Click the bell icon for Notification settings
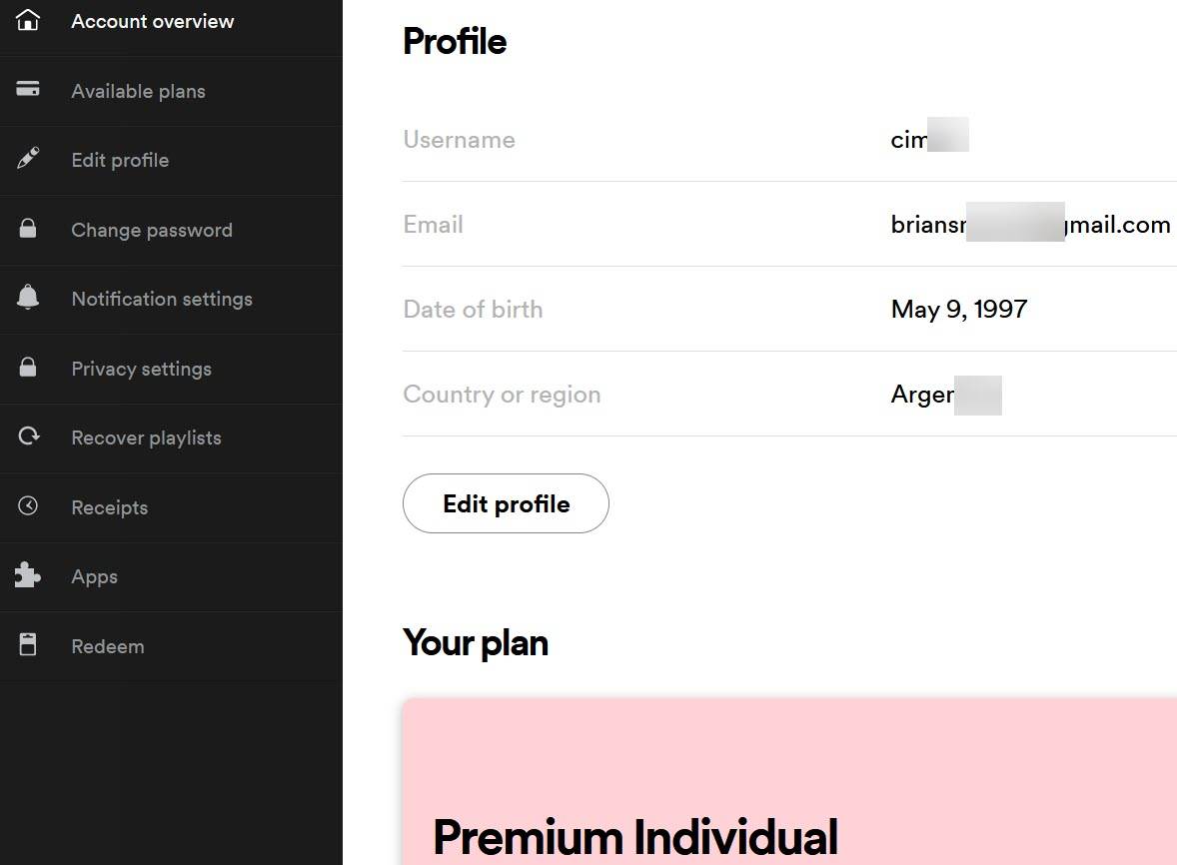Viewport: 1177px width, 865px height. tap(28, 298)
